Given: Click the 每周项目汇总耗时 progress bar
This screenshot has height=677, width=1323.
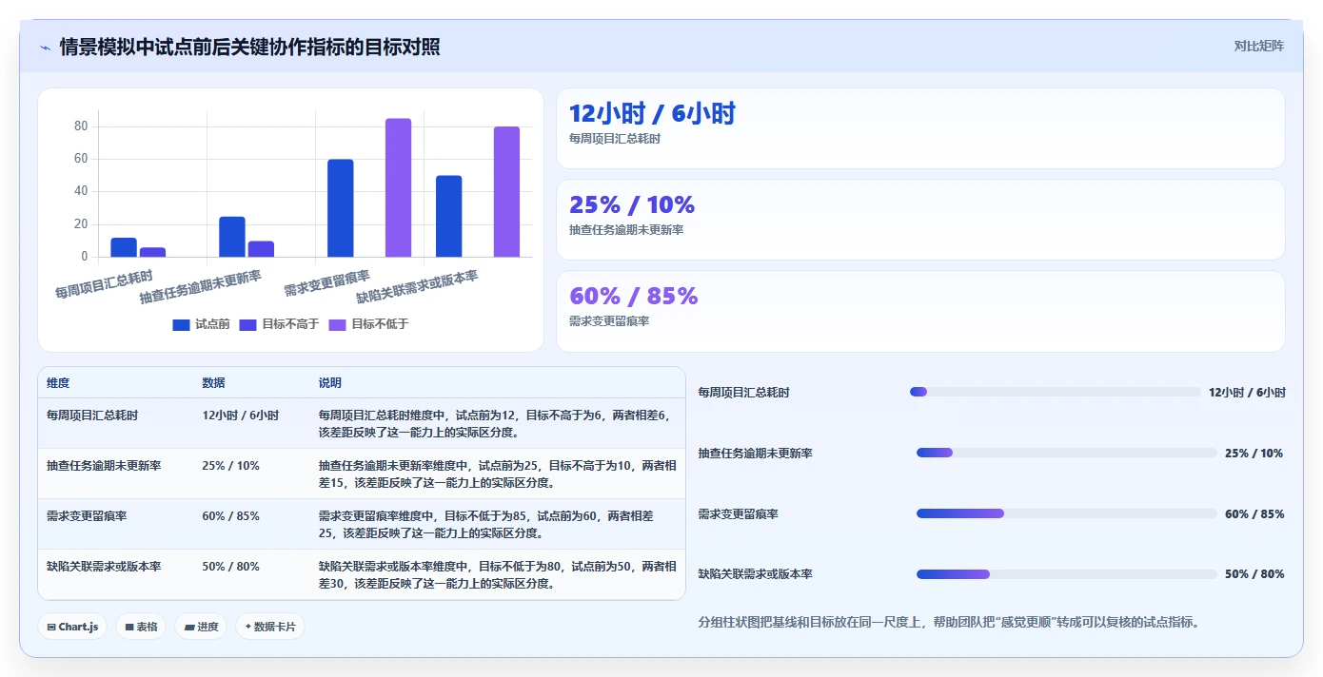Looking at the screenshot, I should pyautogui.click(x=1055, y=392).
